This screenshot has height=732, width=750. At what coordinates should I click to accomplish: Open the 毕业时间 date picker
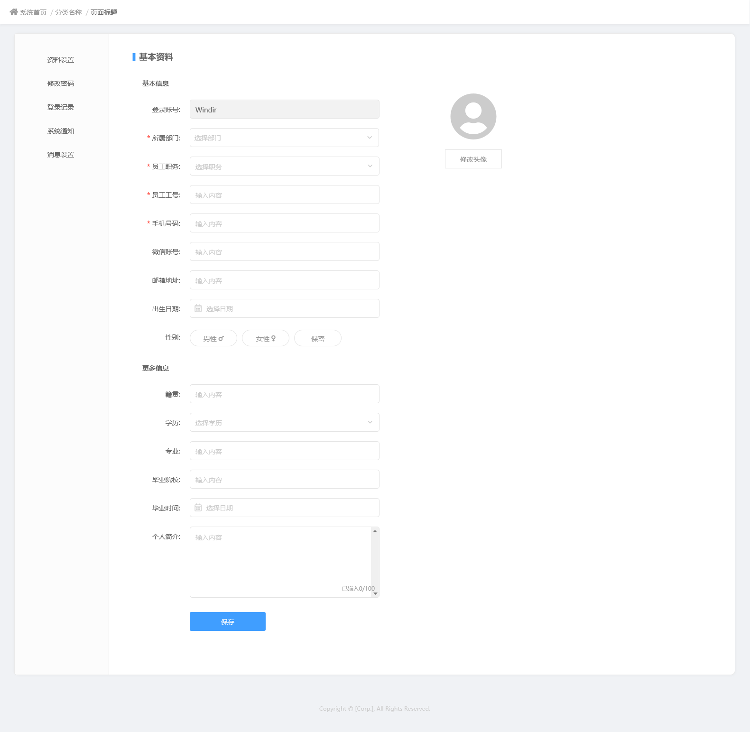285,508
